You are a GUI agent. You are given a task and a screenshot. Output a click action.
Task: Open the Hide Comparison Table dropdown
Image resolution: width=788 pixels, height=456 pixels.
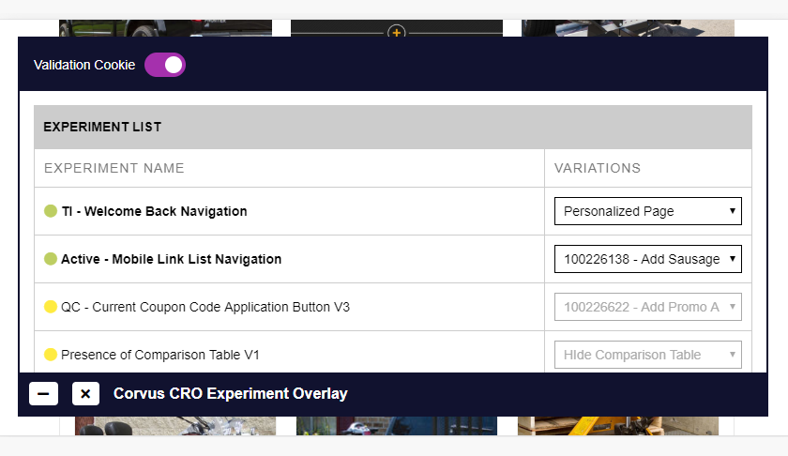648,355
